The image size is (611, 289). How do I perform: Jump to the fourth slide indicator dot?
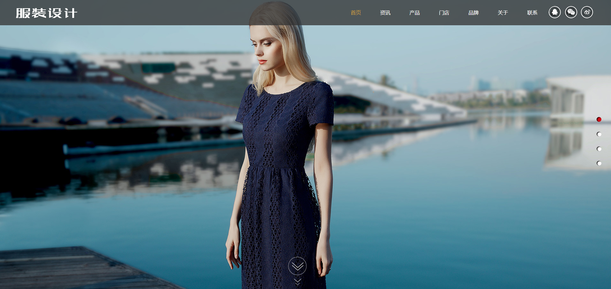[x=599, y=163]
